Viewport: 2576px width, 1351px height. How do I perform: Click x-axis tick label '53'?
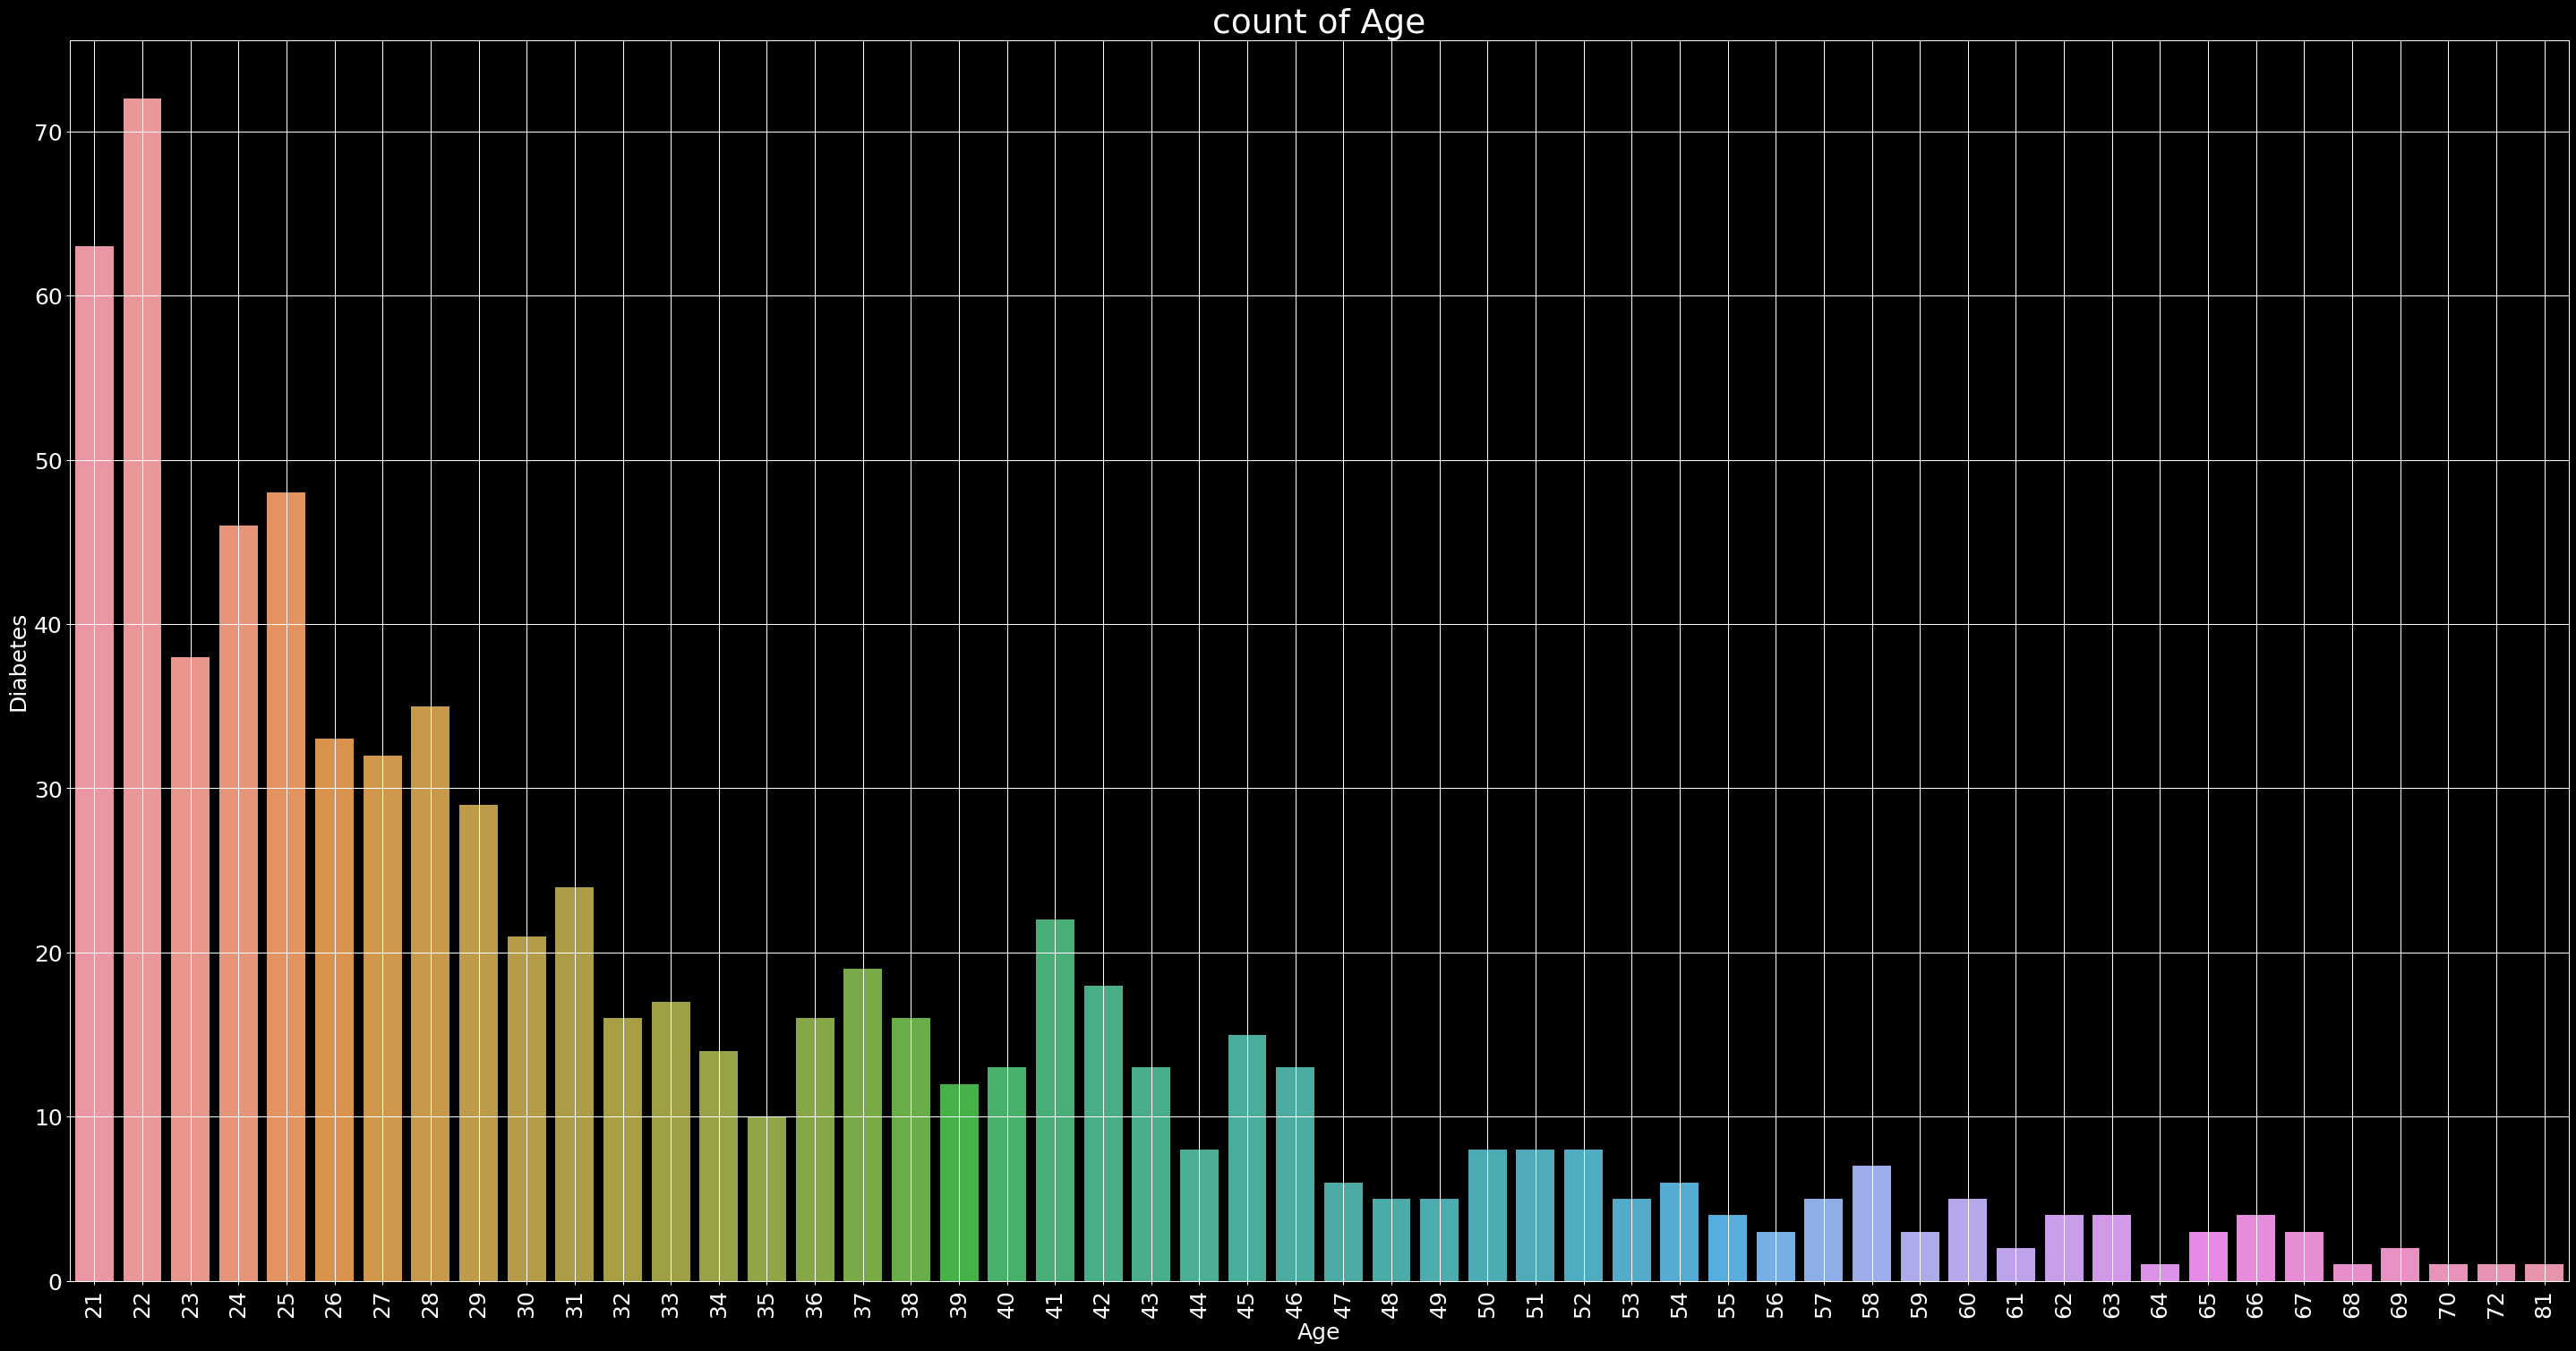[x=1631, y=1304]
